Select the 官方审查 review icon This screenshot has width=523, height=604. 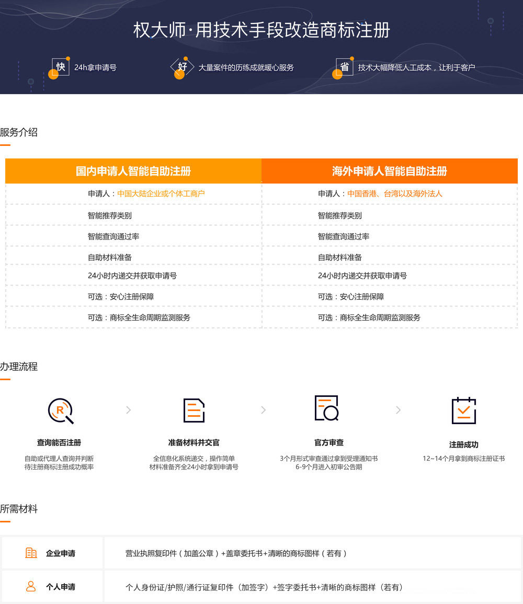click(x=326, y=408)
